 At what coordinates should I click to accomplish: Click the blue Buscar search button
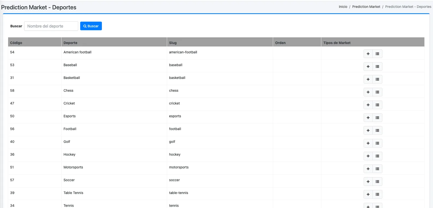tap(91, 26)
